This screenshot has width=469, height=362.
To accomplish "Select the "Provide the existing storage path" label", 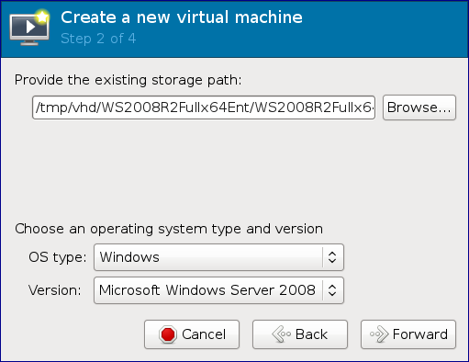I will 128,80.
